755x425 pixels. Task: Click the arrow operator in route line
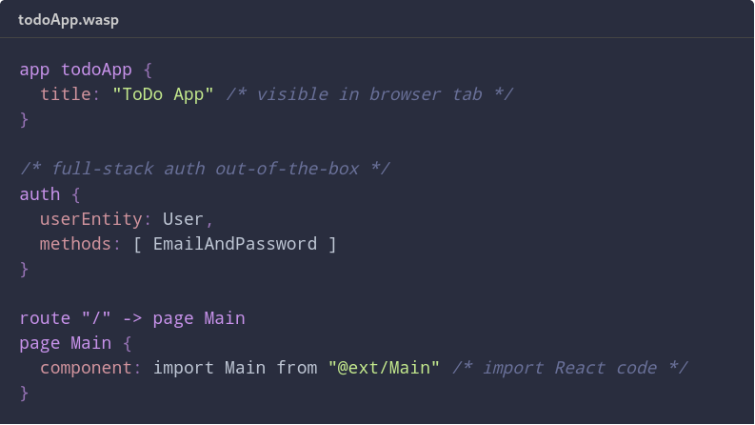pos(132,318)
